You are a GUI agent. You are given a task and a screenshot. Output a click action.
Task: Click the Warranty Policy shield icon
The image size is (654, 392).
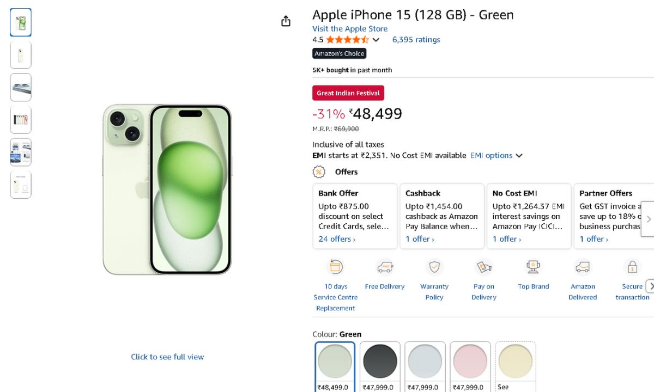(434, 267)
